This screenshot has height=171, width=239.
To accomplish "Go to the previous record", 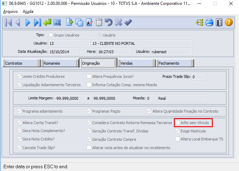I will 18,23.
